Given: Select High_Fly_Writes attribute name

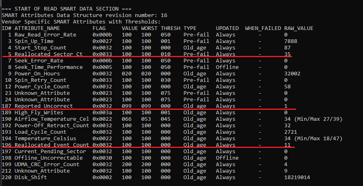Looking at the screenshot, I should (x=39, y=113).
